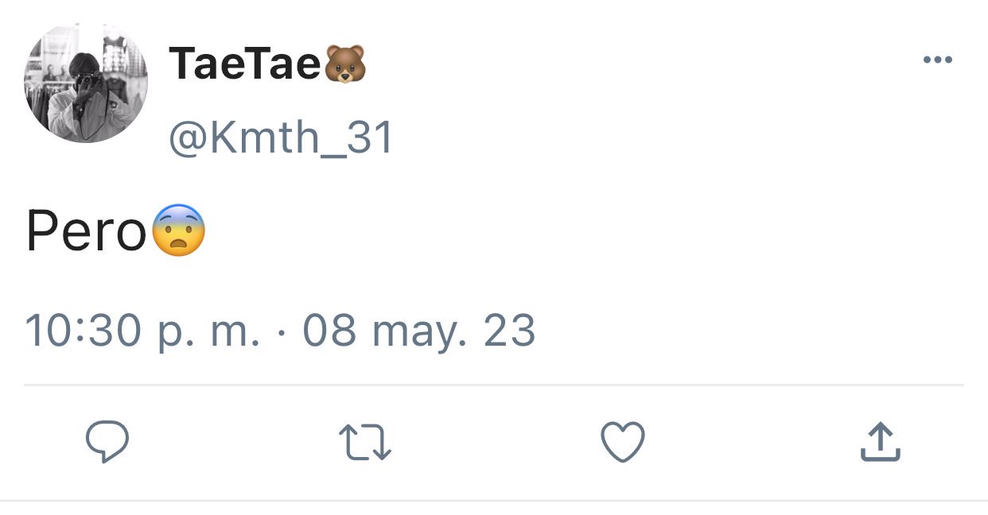This screenshot has width=988, height=515.
Task: Open the three-dot more options menu
Action: coord(938,60)
